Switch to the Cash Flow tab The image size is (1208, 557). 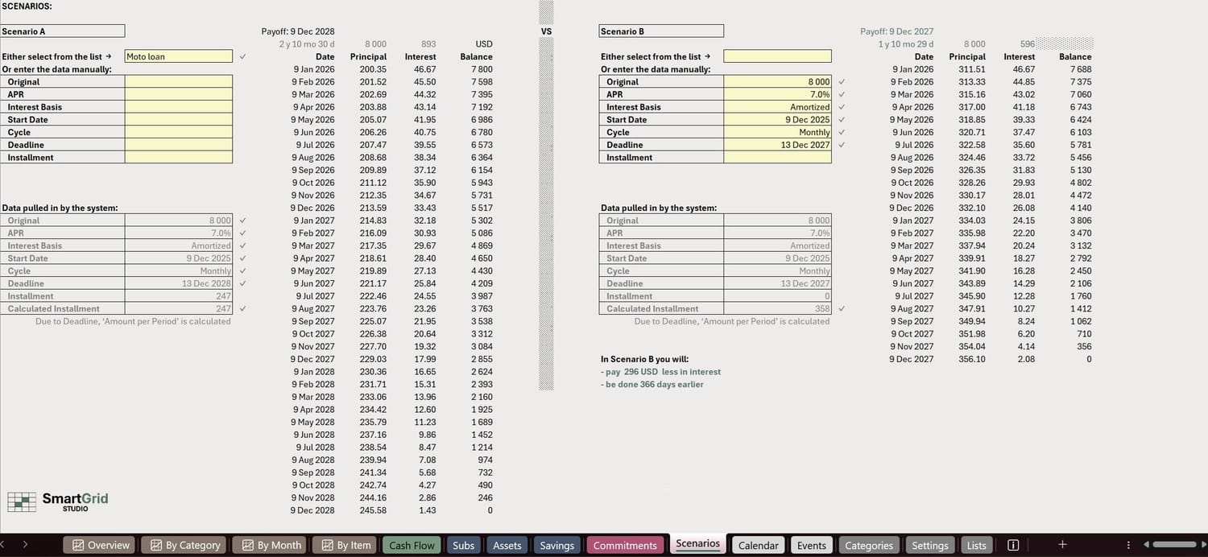pos(412,545)
